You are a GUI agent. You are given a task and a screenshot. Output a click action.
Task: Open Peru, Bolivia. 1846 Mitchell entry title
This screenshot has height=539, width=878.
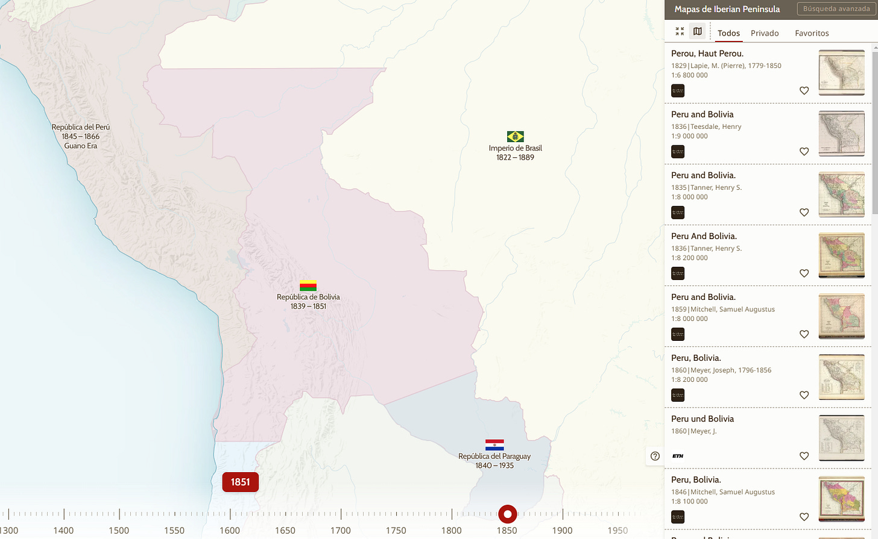696,479
